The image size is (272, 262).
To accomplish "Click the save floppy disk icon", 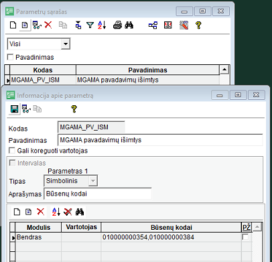I will coord(15,109).
